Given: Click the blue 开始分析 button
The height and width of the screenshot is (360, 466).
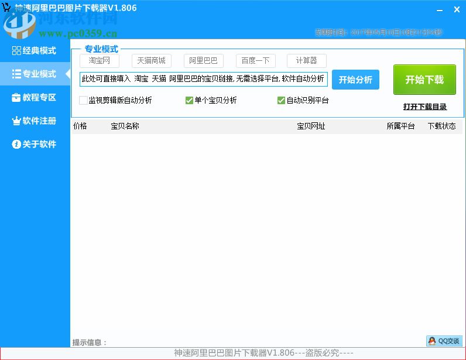Looking at the screenshot, I should 355,80.
